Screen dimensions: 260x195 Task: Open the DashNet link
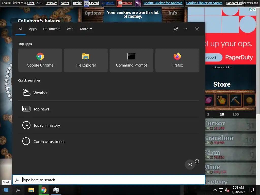[51, 3]
